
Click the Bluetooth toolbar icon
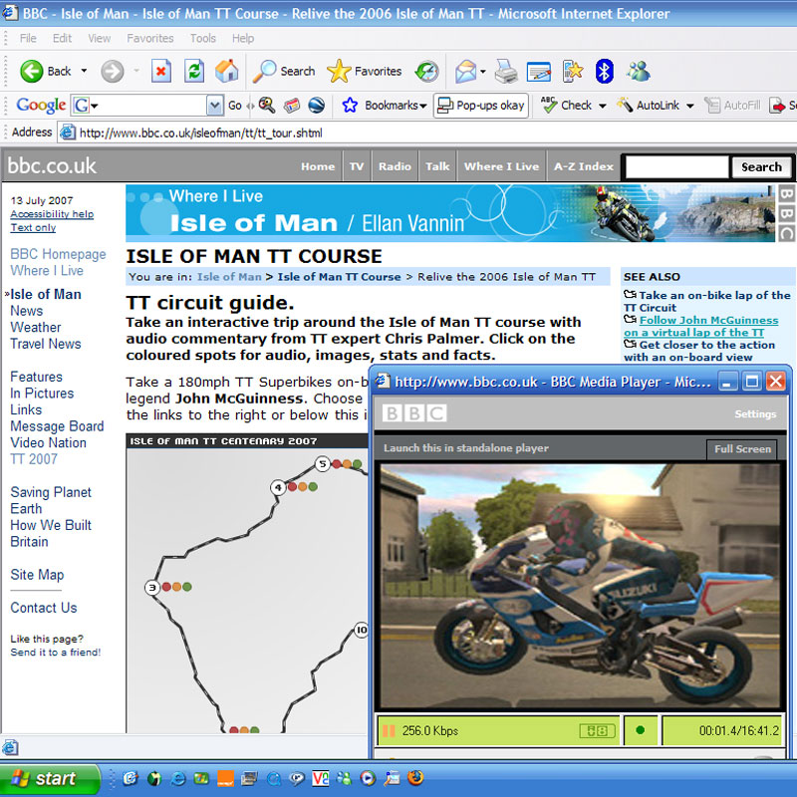[x=604, y=71]
